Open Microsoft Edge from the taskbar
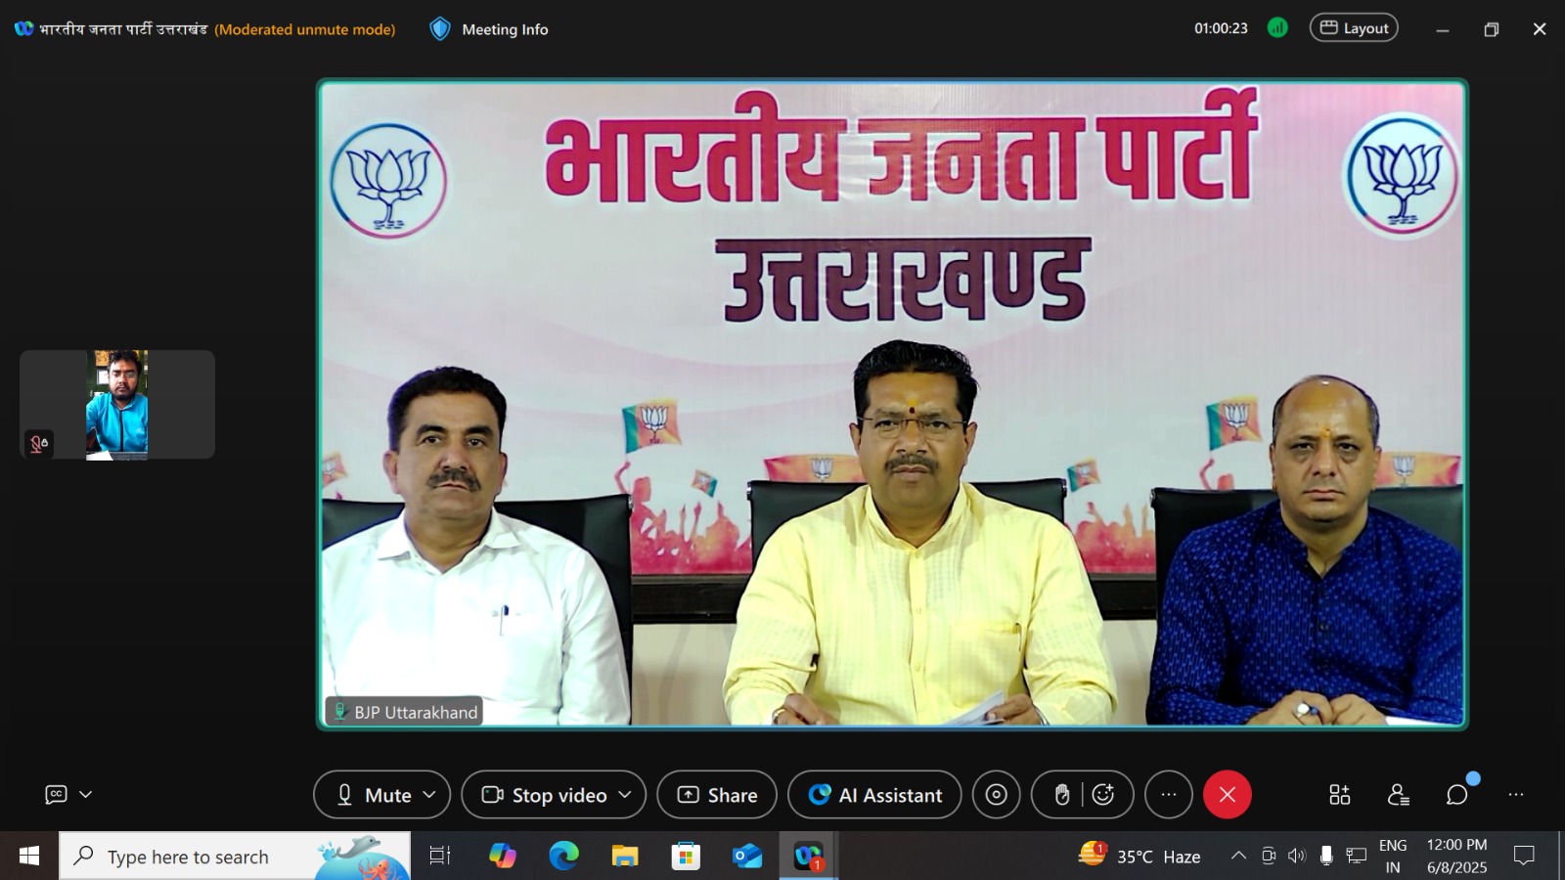The width and height of the screenshot is (1565, 880). 563,857
